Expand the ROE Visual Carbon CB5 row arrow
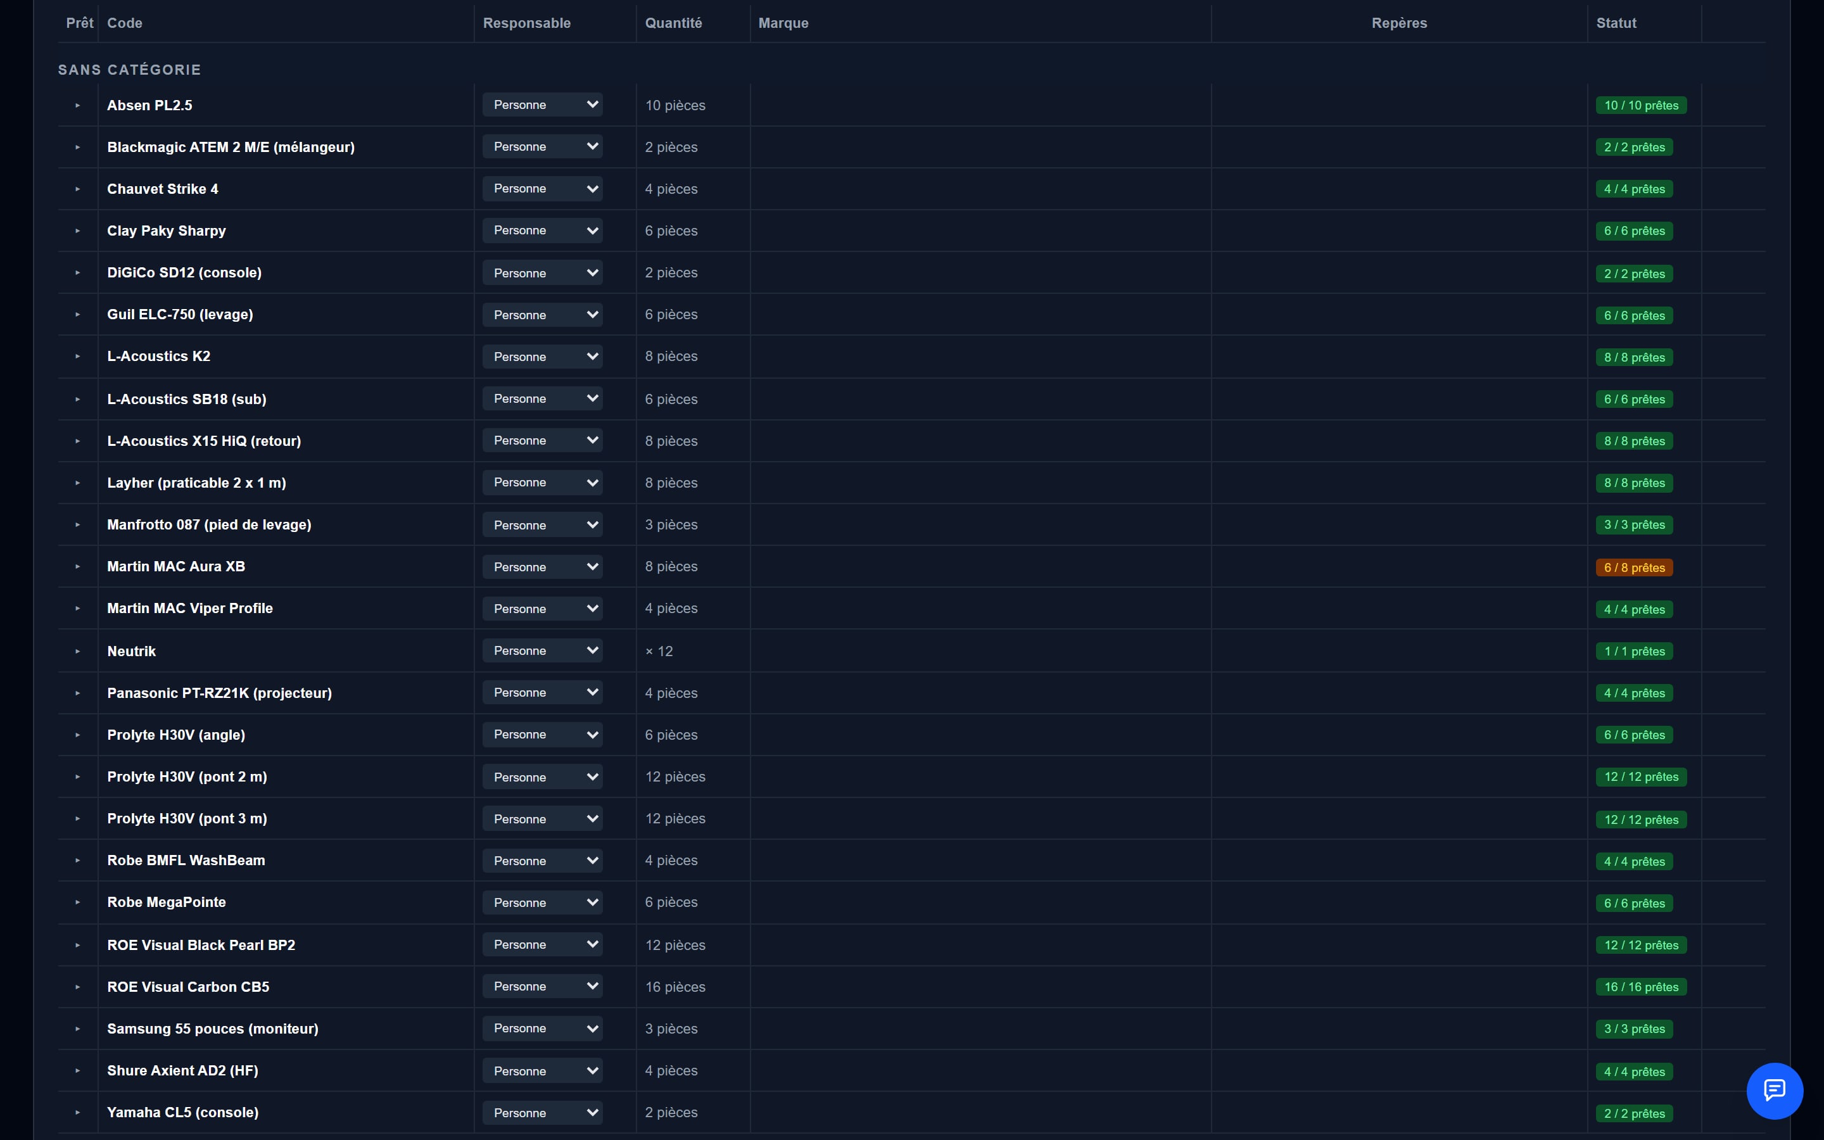The image size is (1824, 1140). 78,987
